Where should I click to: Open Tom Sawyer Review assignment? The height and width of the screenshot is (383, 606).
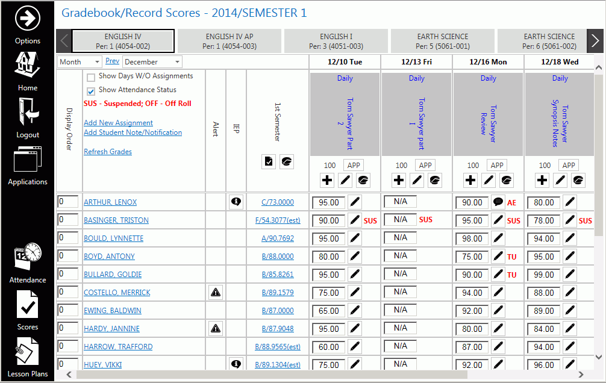489,123
